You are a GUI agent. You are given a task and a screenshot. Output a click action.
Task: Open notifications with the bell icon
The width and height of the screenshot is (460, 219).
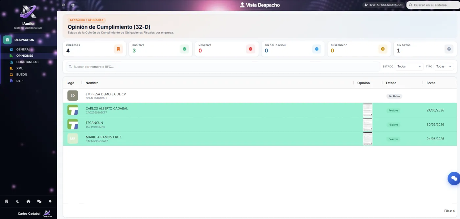pos(50,201)
